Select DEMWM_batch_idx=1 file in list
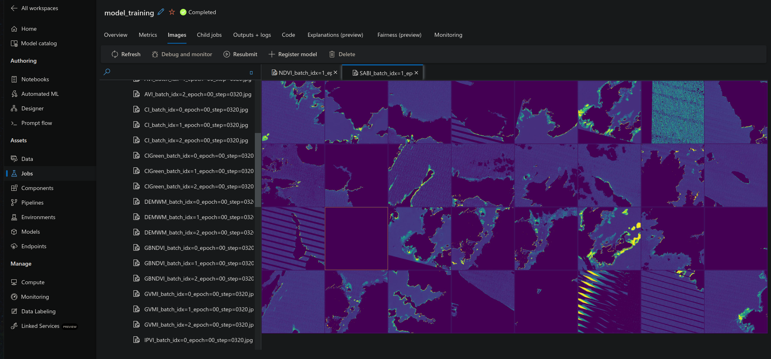This screenshot has height=359, width=771. pos(193,217)
